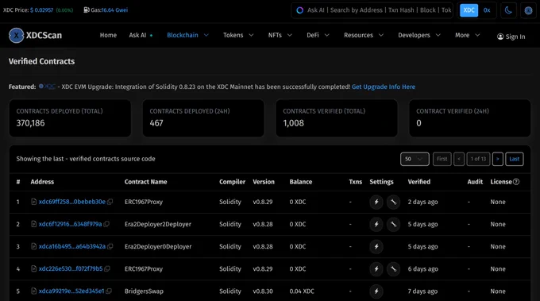
Task: Go to First page
Action: tap(442, 159)
